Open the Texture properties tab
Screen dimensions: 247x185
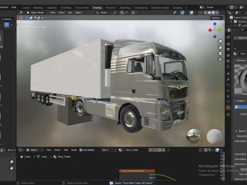click(228, 115)
